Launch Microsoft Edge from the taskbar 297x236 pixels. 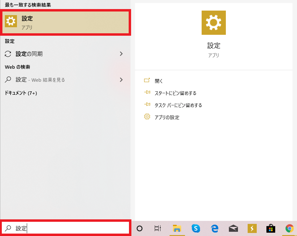(x=215, y=228)
